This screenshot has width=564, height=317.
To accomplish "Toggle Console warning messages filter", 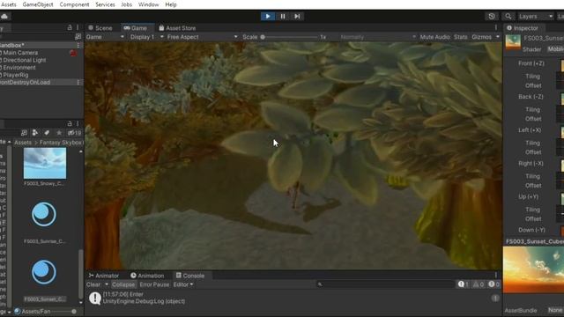I will (x=479, y=284).
